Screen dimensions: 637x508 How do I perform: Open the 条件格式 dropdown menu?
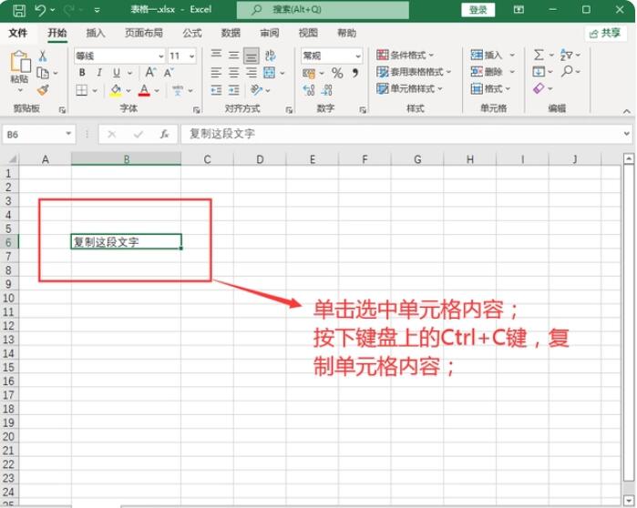pyautogui.click(x=406, y=56)
